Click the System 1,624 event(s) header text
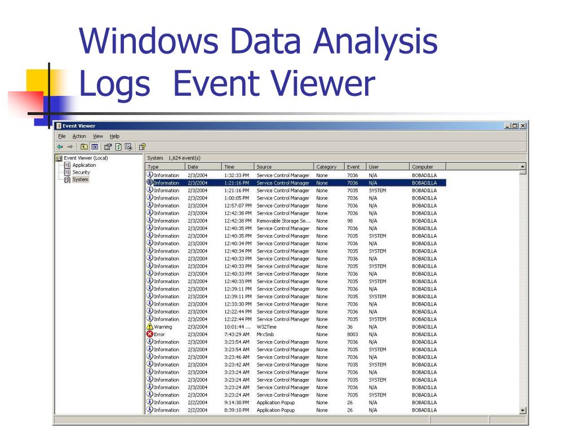577x433 pixels. (x=174, y=158)
